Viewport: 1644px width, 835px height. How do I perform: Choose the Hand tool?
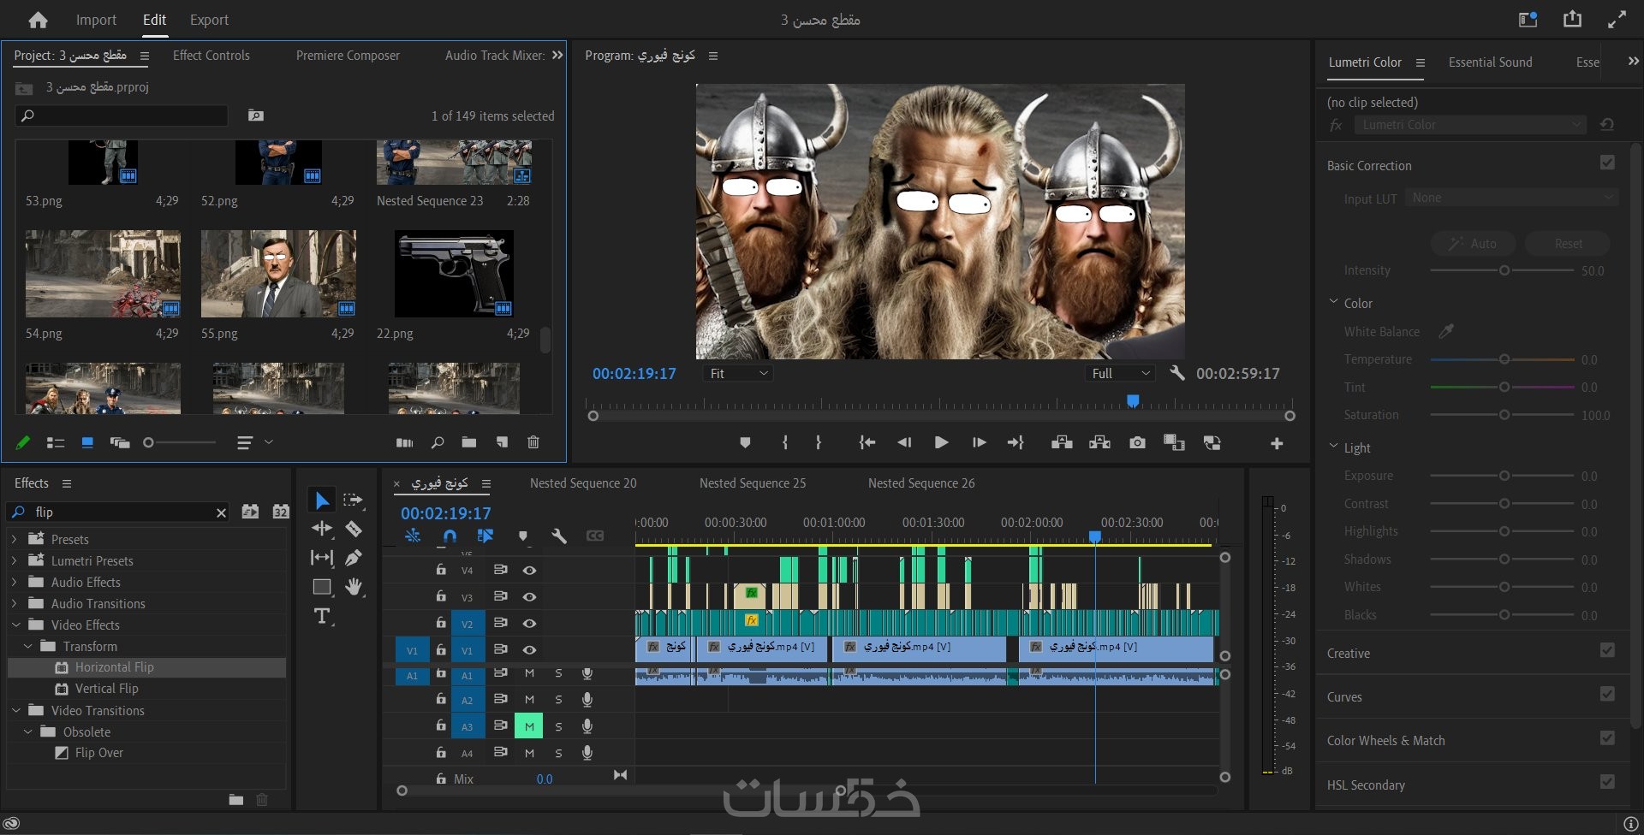pos(353,587)
